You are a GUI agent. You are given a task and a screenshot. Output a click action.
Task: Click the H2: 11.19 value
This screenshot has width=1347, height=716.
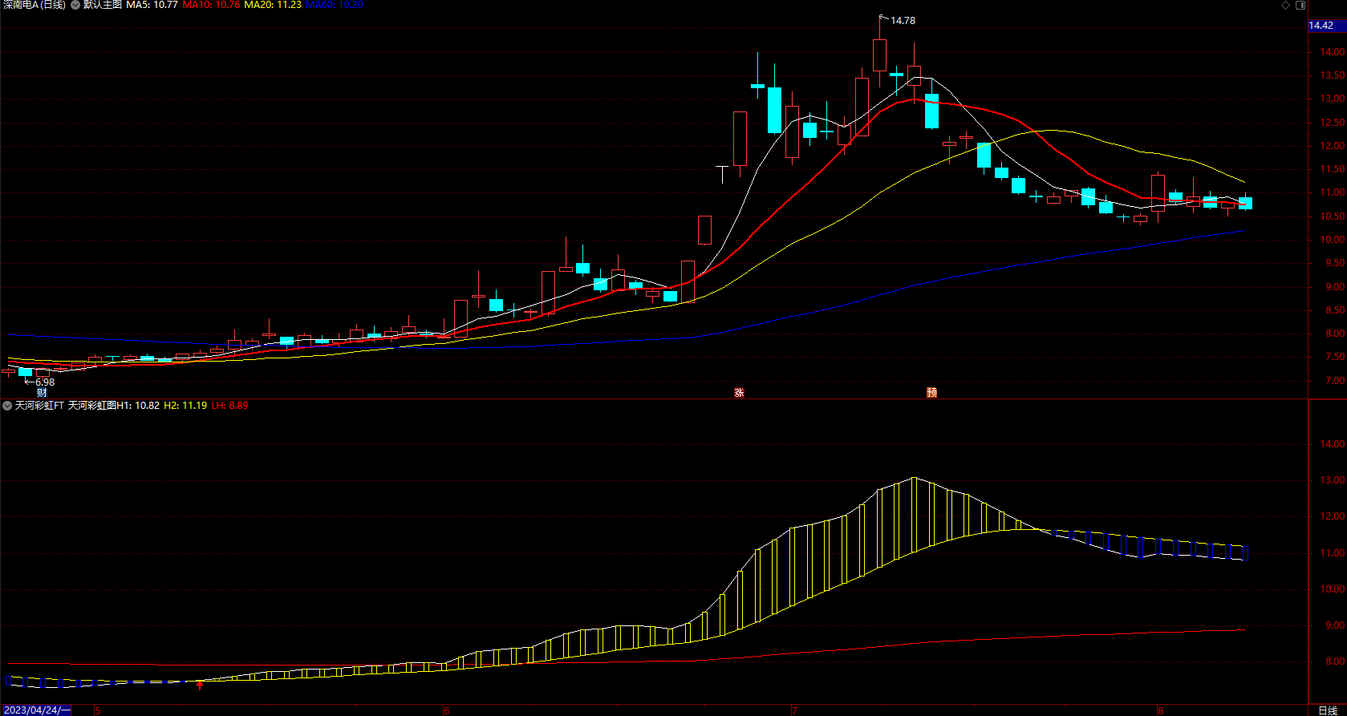pyautogui.click(x=185, y=406)
